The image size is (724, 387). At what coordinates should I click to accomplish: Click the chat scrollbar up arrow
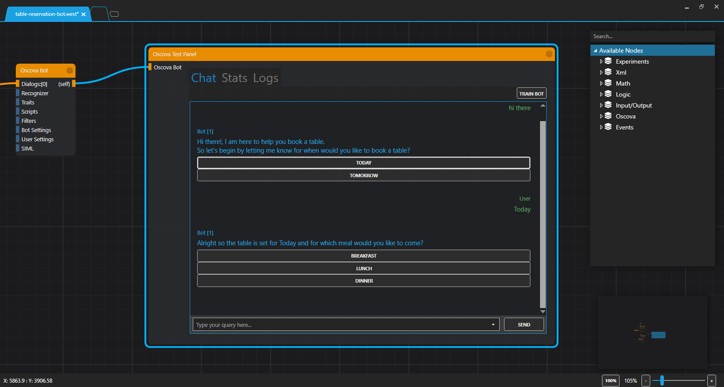click(x=543, y=106)
